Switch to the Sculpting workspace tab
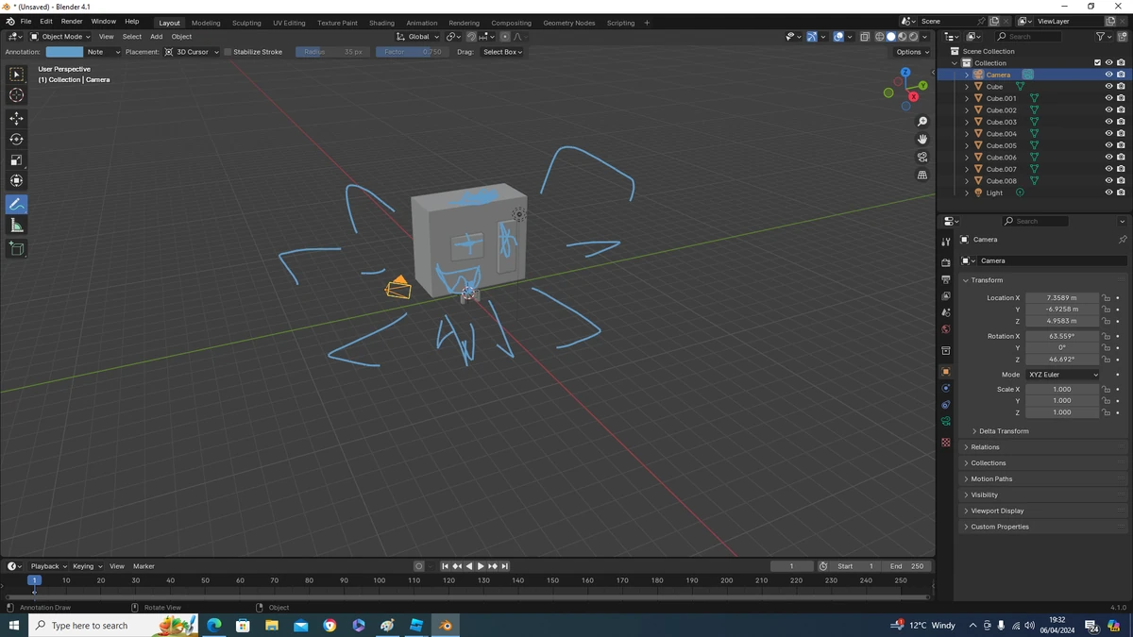 pyautogui.click(x=246, y=23)
